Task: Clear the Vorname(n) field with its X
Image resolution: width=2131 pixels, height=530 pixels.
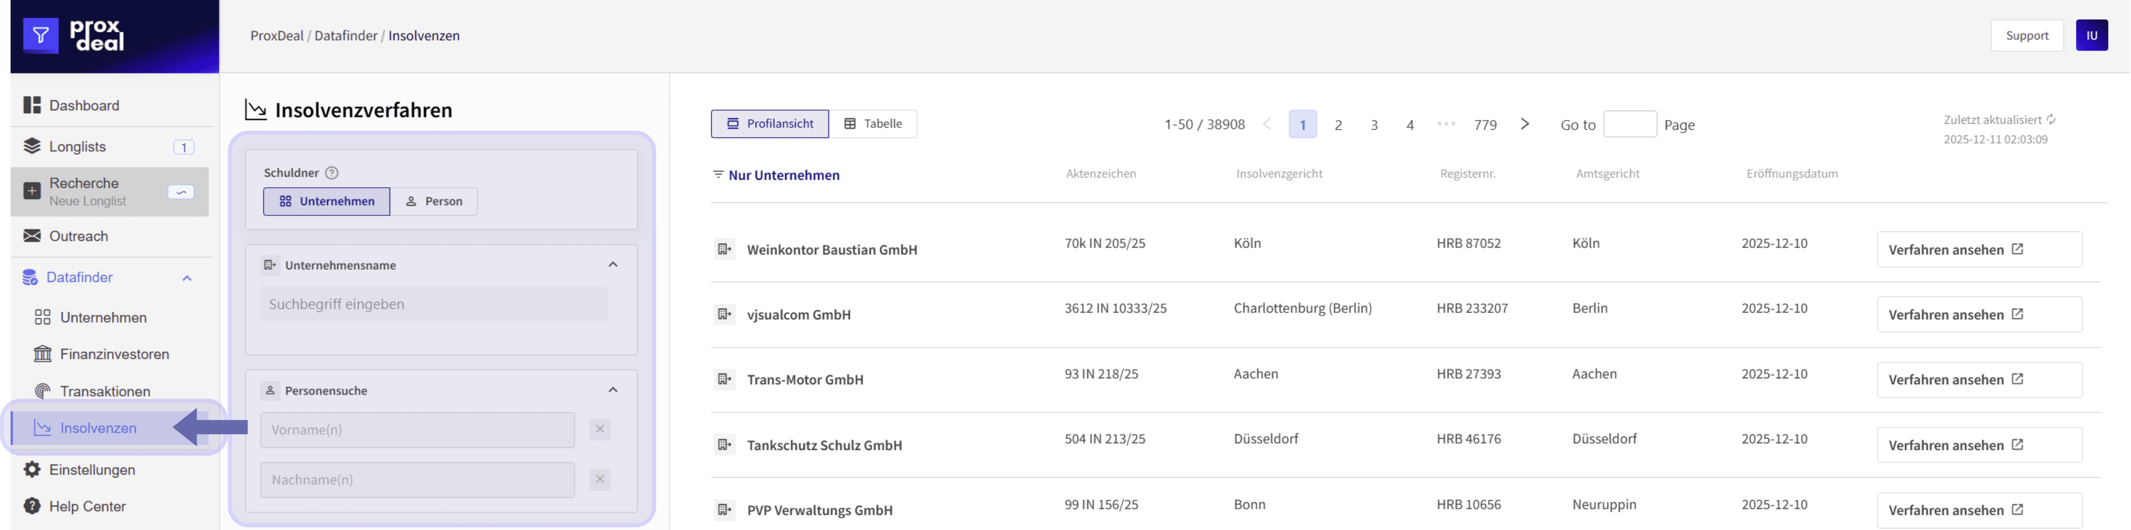Action: (600, 429)
